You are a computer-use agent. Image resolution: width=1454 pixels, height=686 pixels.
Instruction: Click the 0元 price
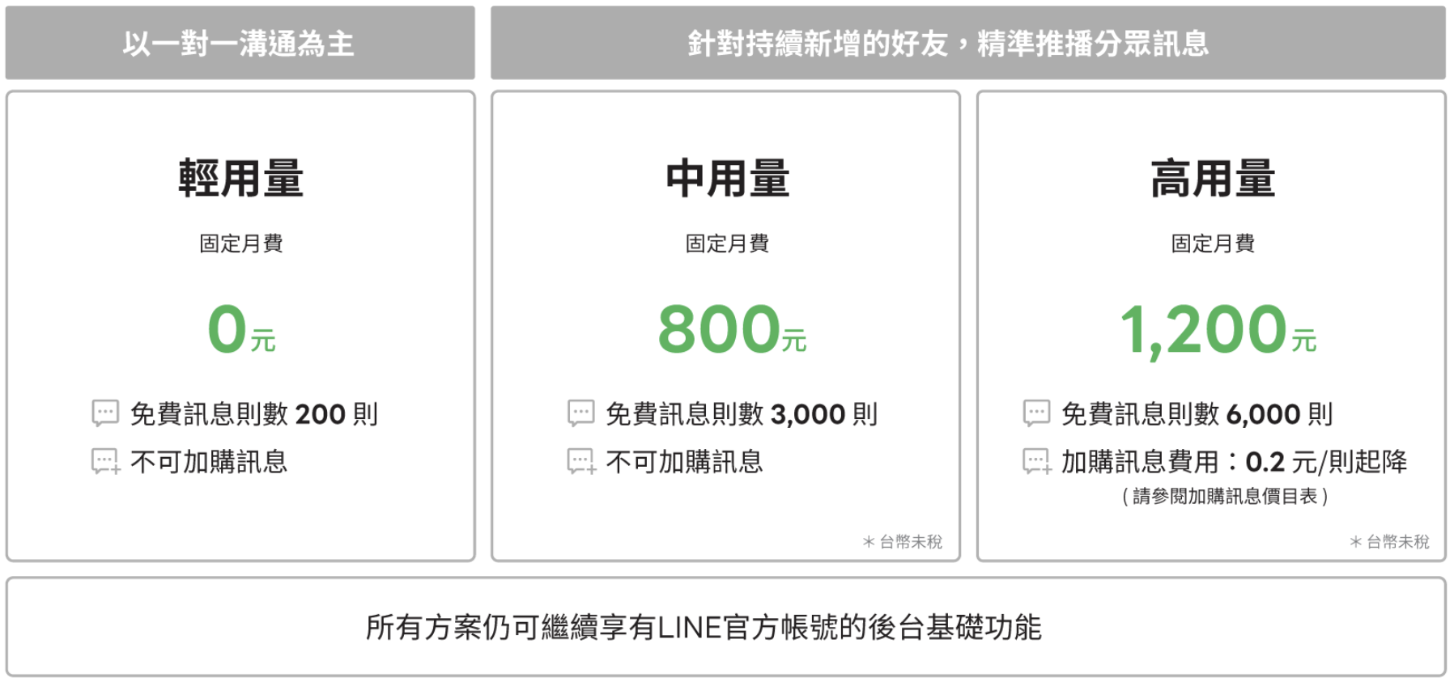coord(240,329)
